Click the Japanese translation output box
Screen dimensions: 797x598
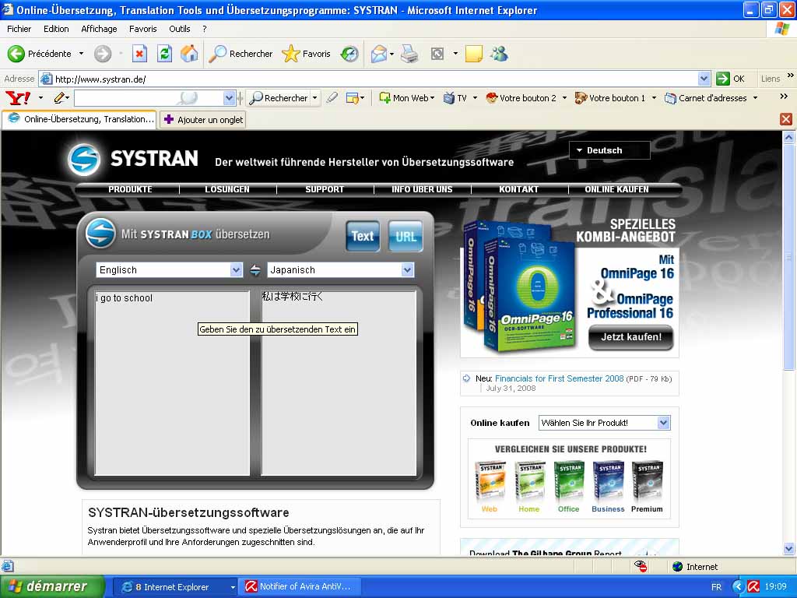pyautogui.click(x=339, y=383)
